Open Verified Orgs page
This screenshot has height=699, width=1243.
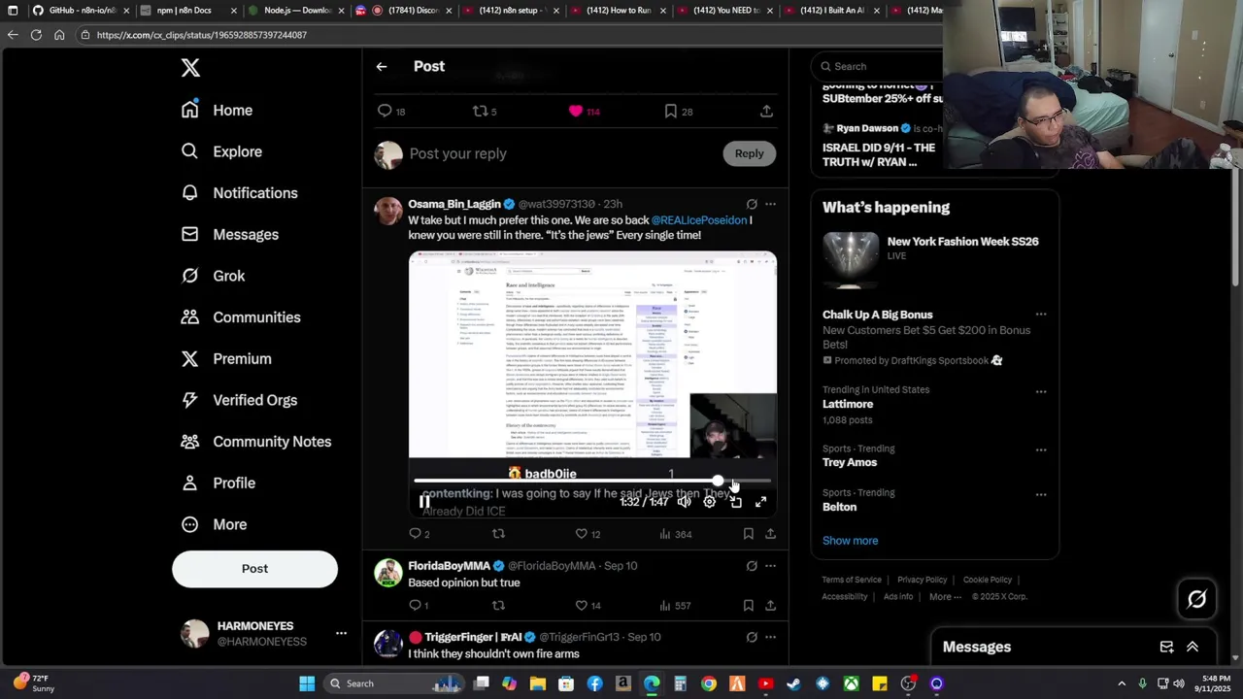click(239, 400)
